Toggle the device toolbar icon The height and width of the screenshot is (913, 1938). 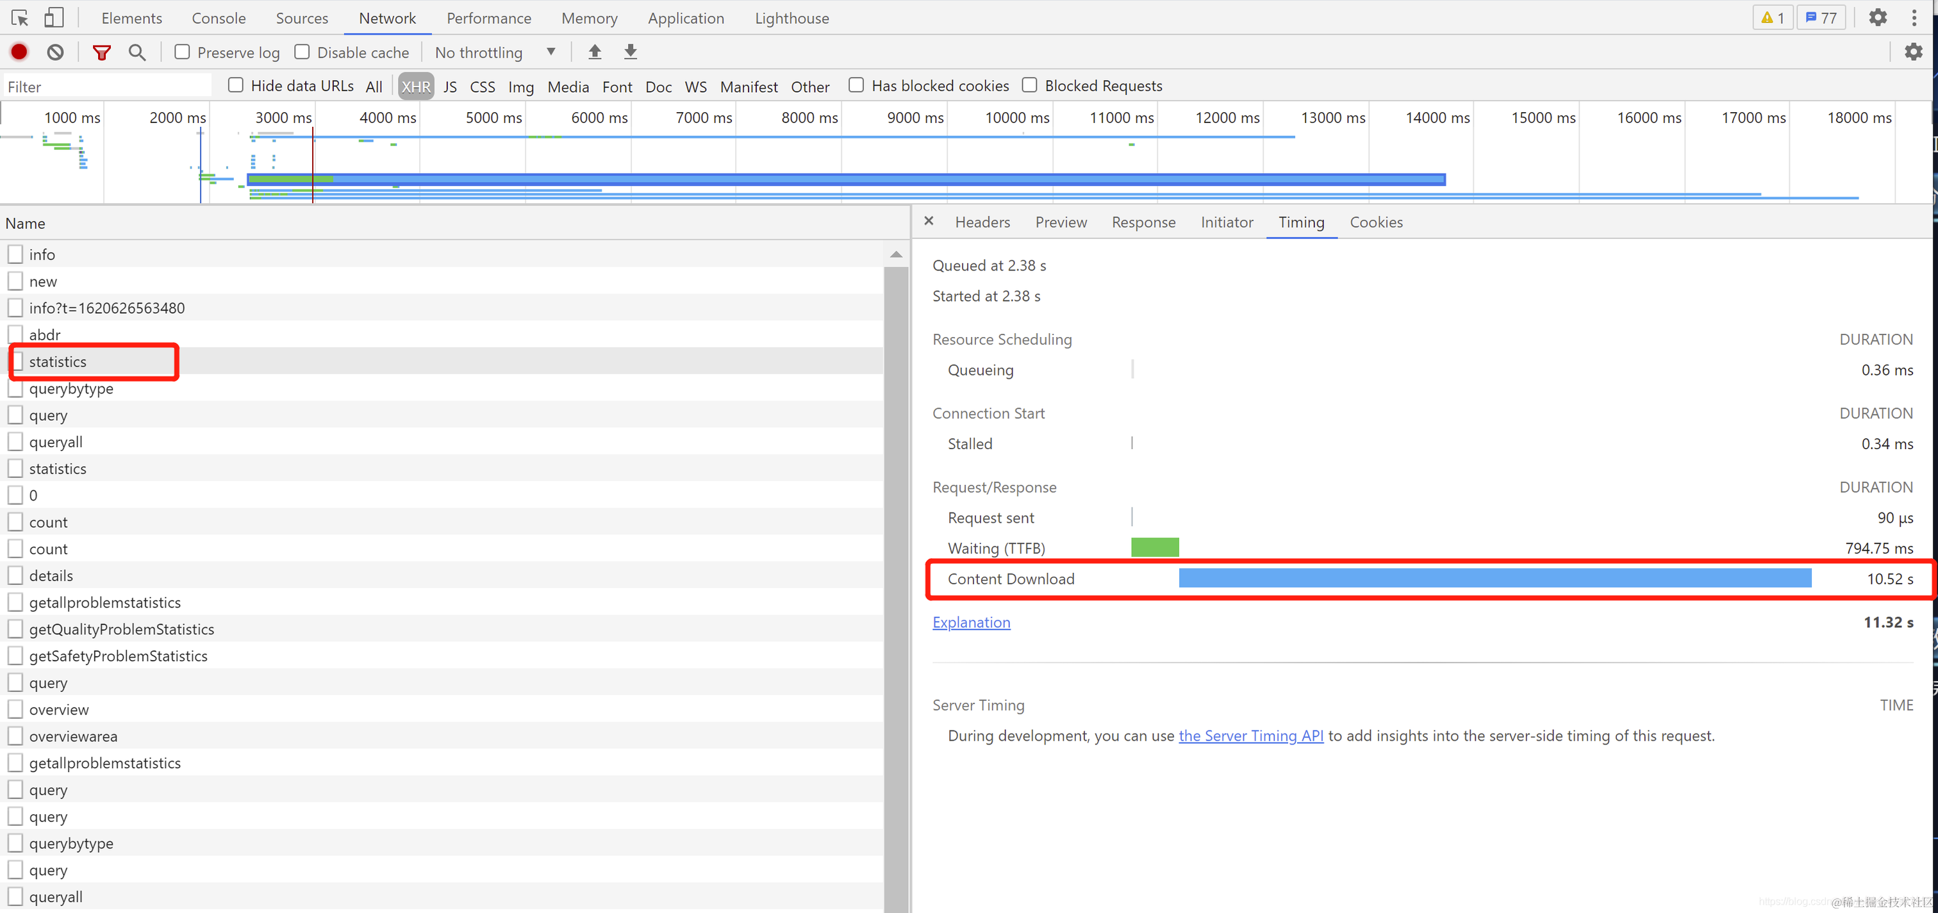point(53,18)
